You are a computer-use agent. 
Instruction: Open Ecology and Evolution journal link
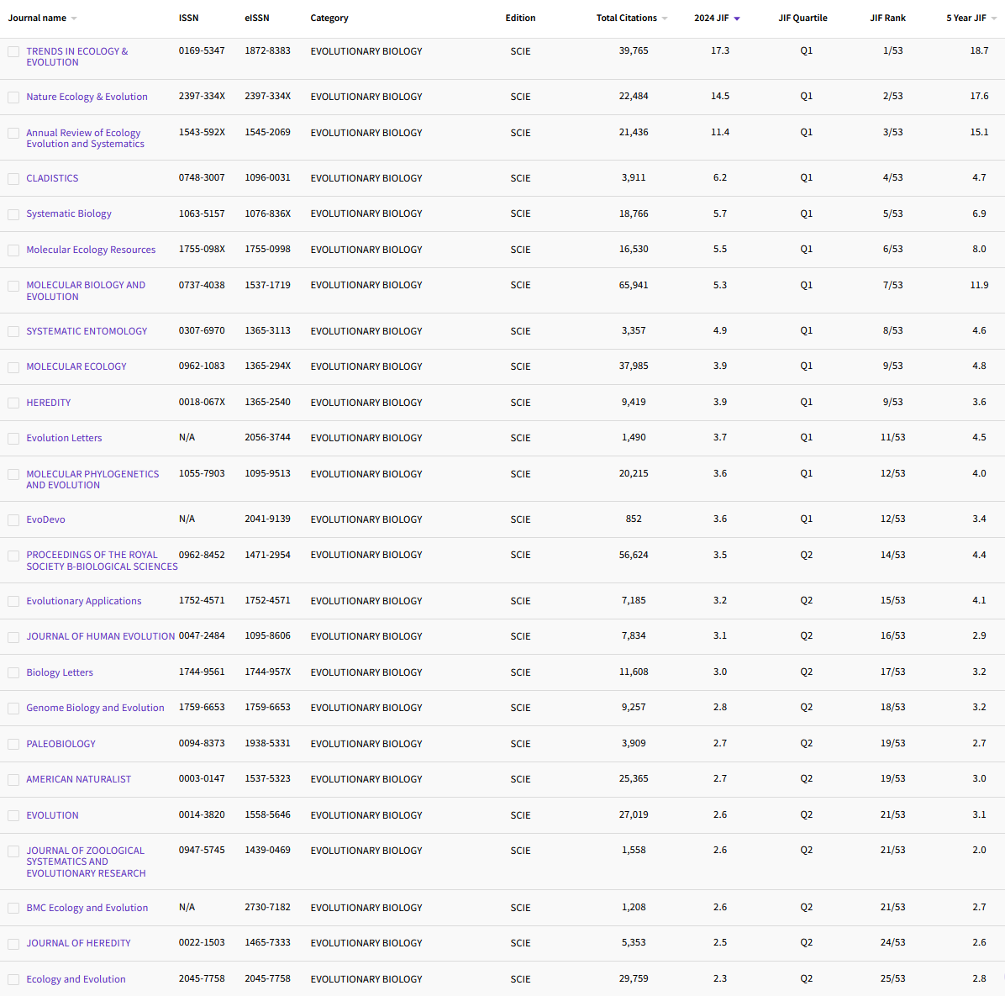click(x=76, y=979)
